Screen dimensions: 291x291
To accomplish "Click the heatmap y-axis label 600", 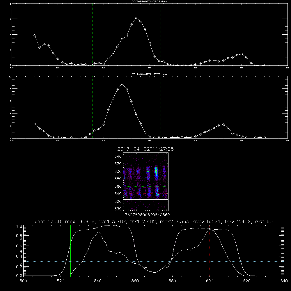I will pos(118,171).
